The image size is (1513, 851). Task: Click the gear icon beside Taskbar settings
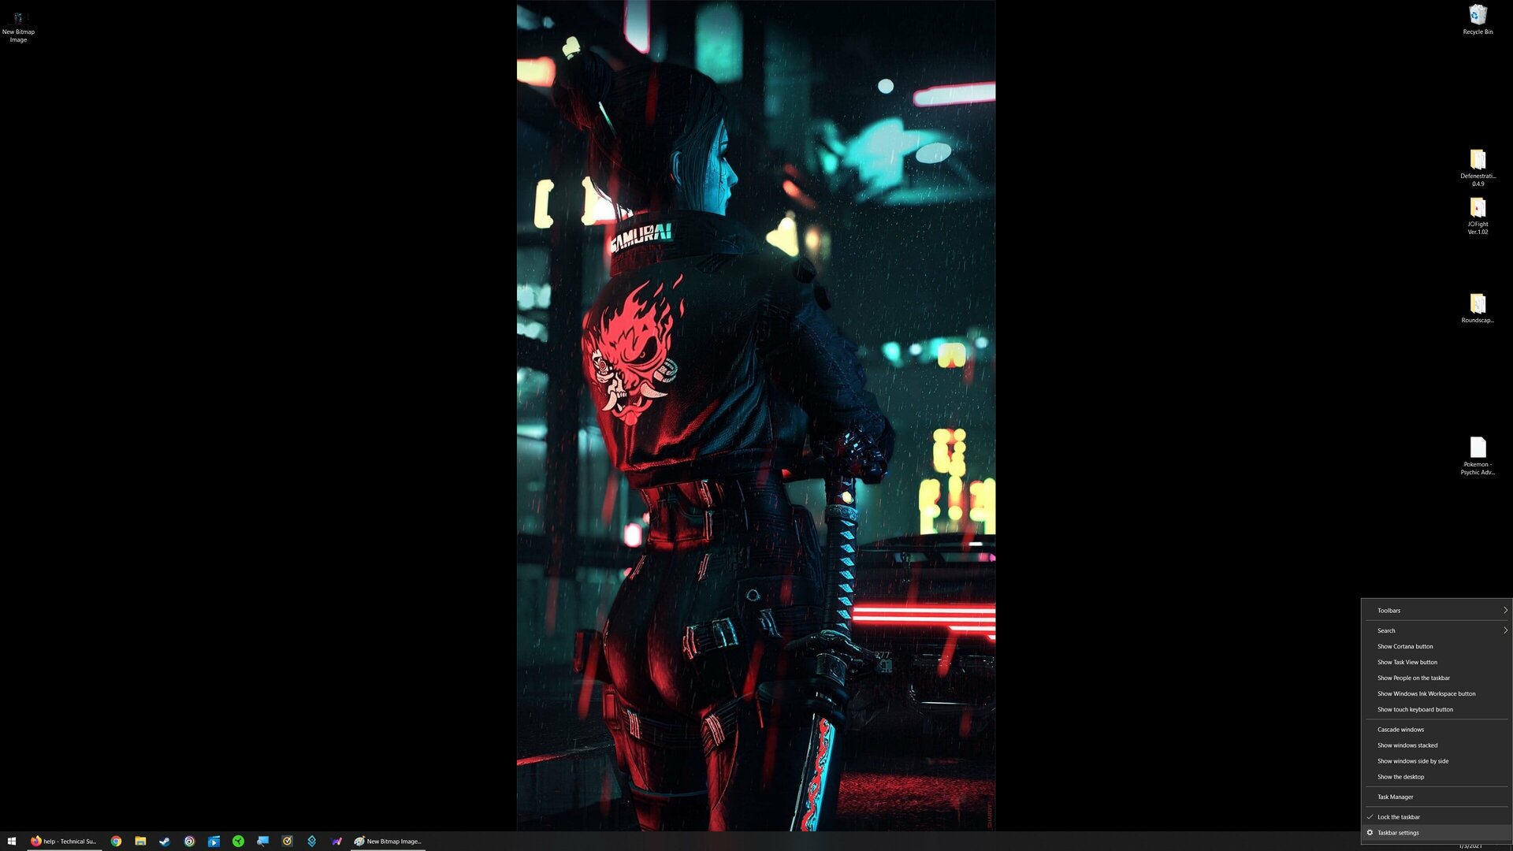(1370, 832)
